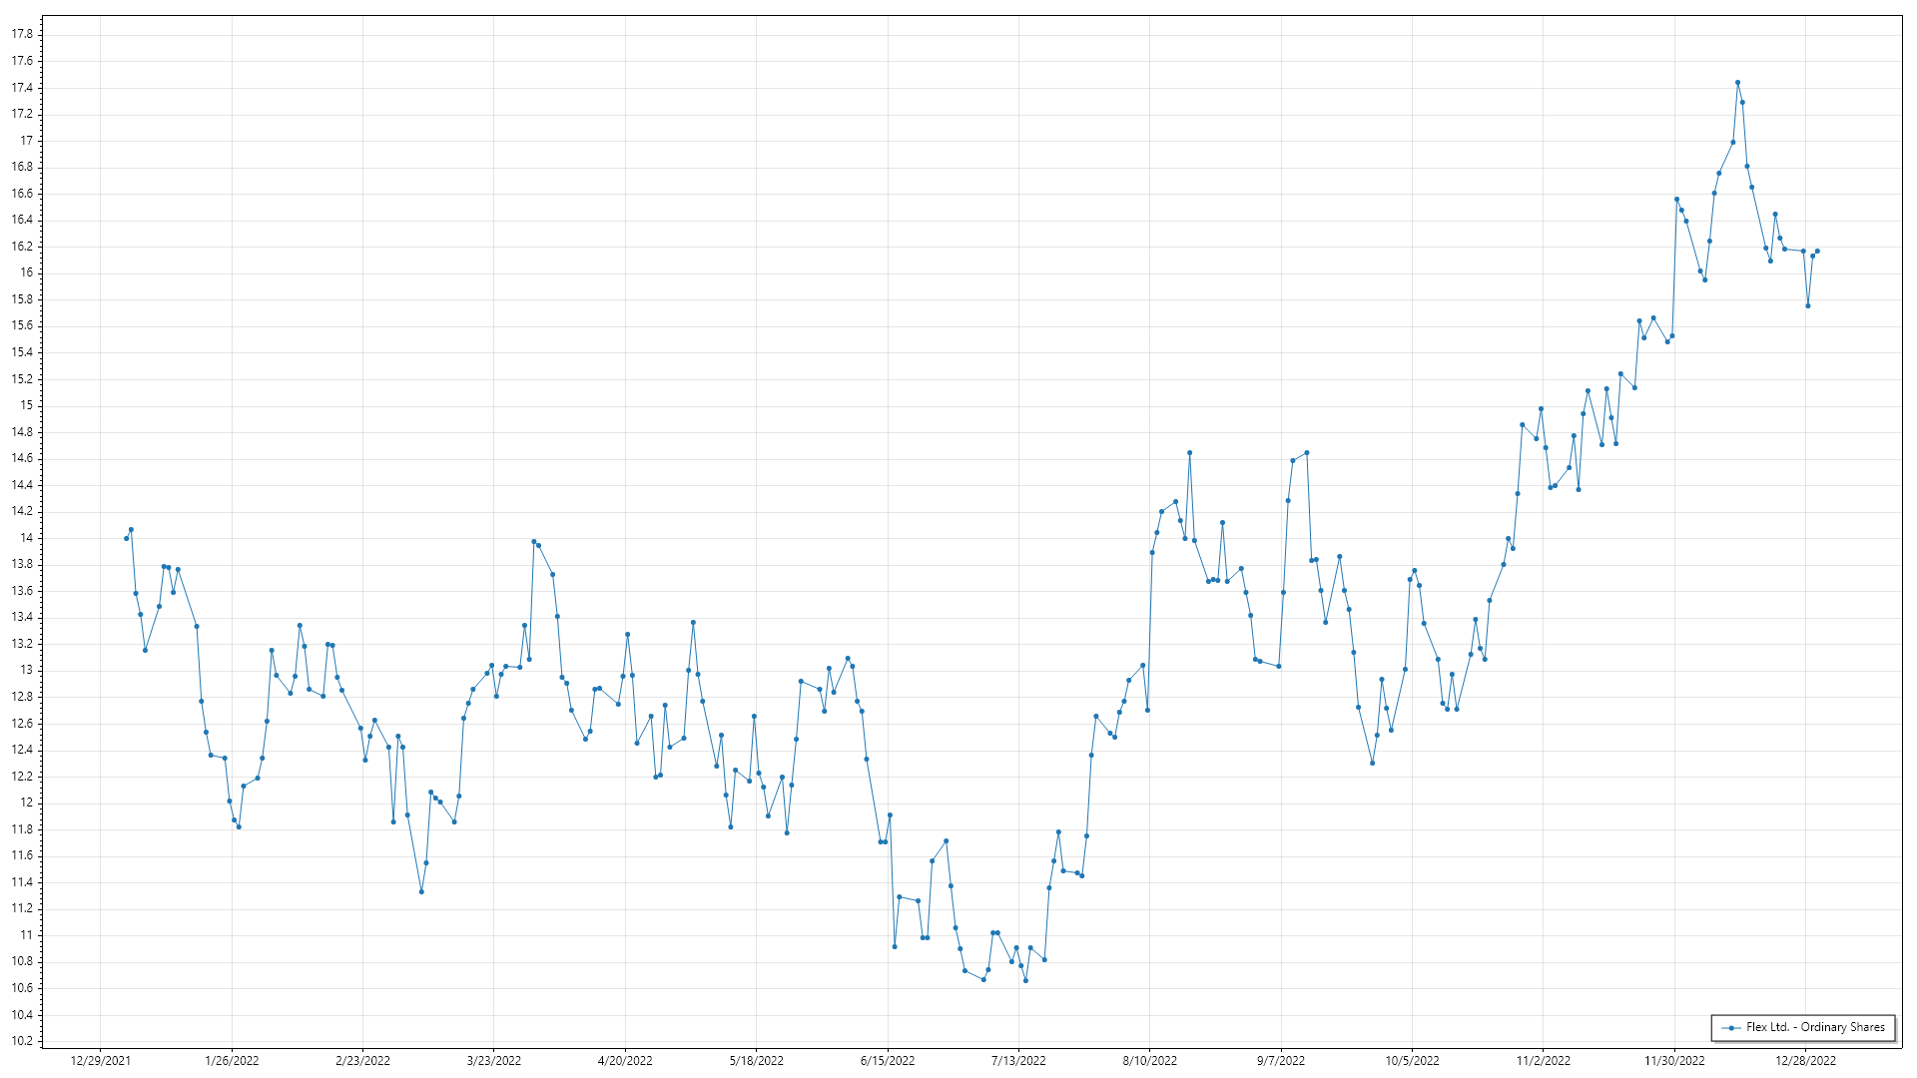This screenshot has height=1078, width=1917.
Task: Click the 8/10/2022 x-axis date label
Action: 1149,1060
